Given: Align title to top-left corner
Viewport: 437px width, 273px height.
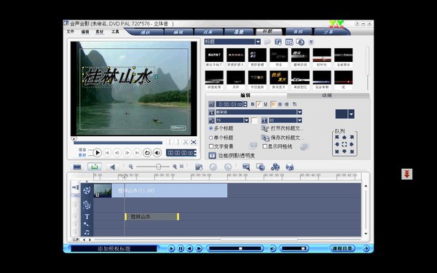Looking at the screenshot, I should (337, 137).
